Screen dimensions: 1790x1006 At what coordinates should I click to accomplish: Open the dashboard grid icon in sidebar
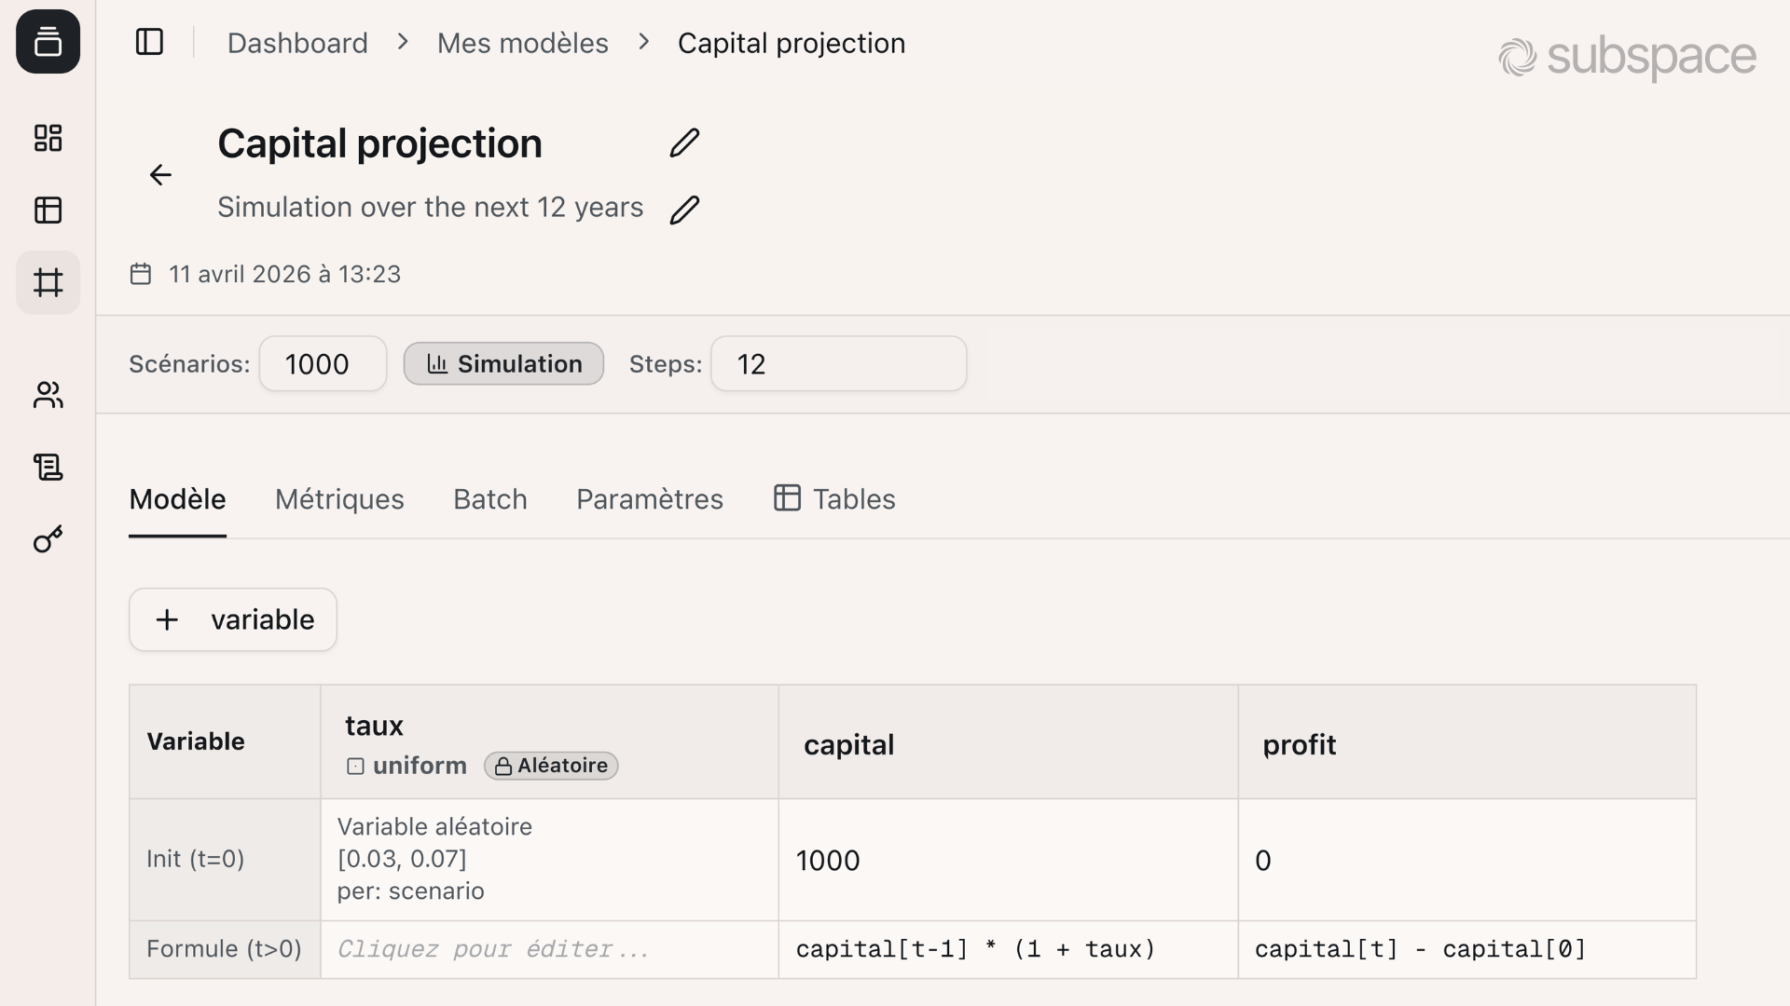click(48, 137)
